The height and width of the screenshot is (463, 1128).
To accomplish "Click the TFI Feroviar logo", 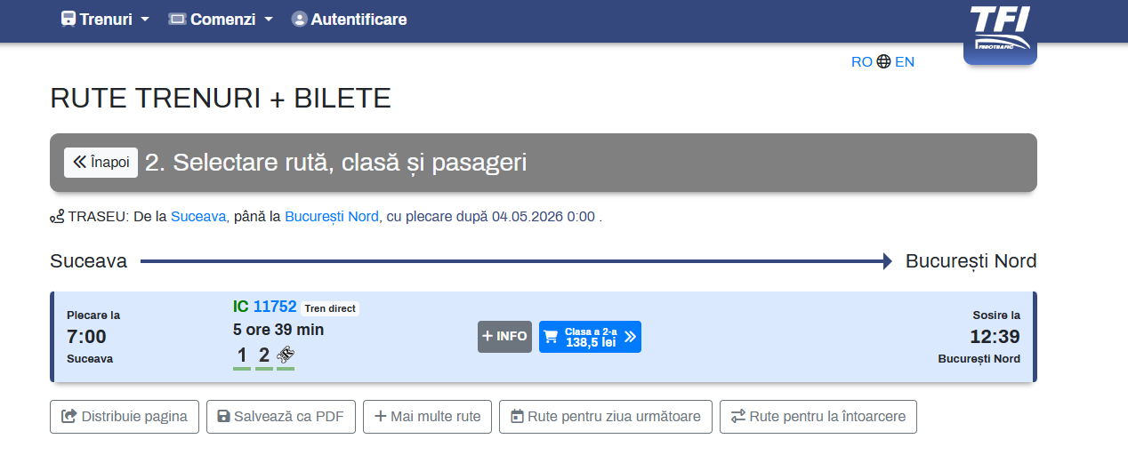I will (1000, 32).
